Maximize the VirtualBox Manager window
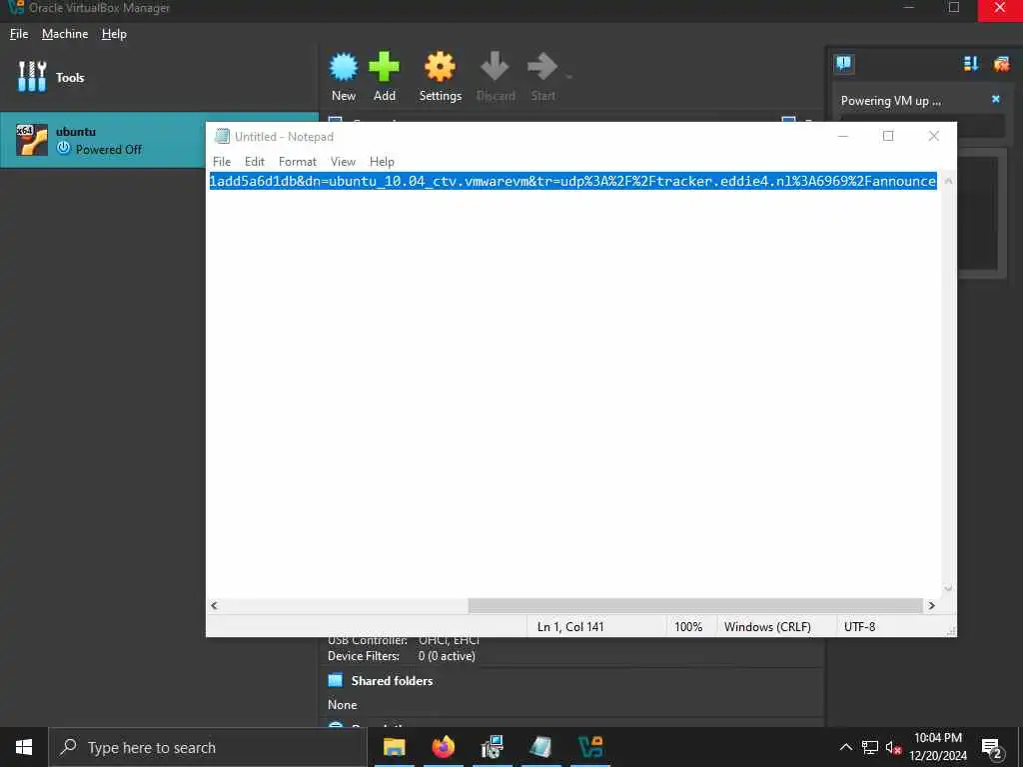This screenshot has width=1023, height=767. (954, 7)
